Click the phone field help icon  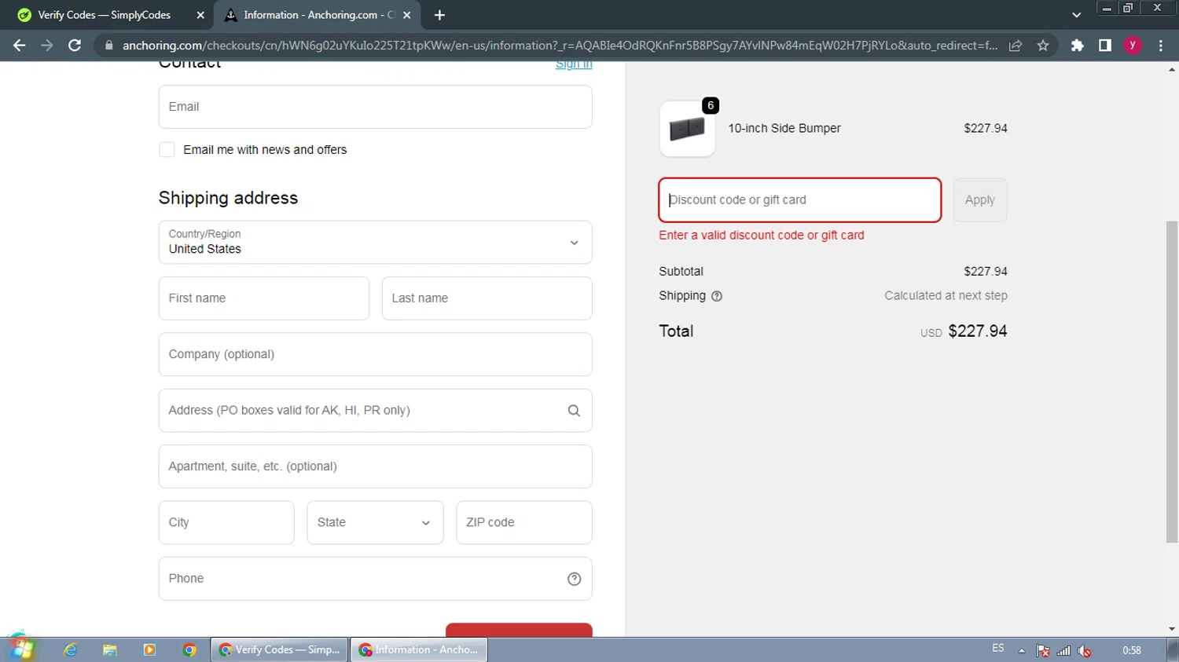[575, 579]
